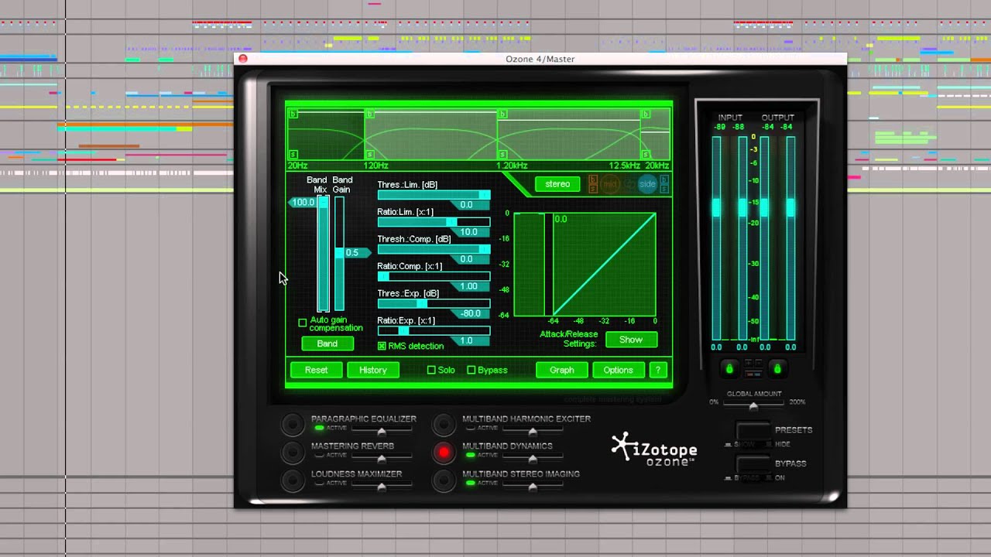Bypass band 3 via 'b' icon at 1.20kHz

coord(503,114)
